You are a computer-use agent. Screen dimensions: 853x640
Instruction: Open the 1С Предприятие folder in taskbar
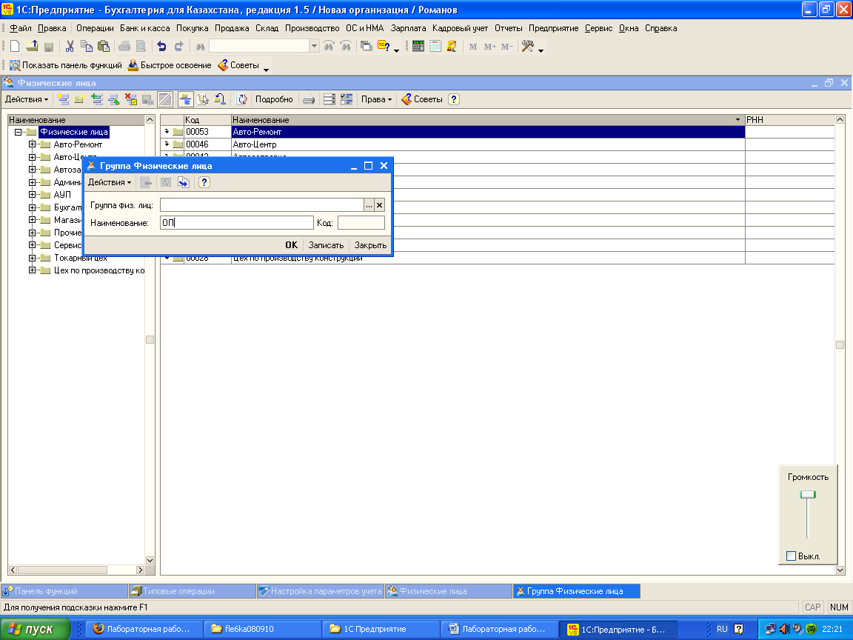(x=381, y=629)
